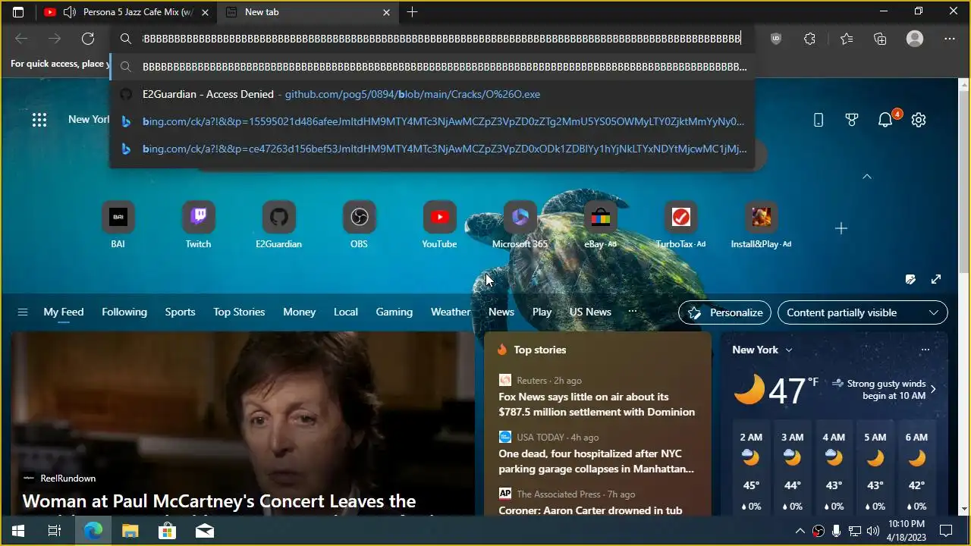Close the New tab tab
This screenshot has width=971, height=546.
click(386, 12)
